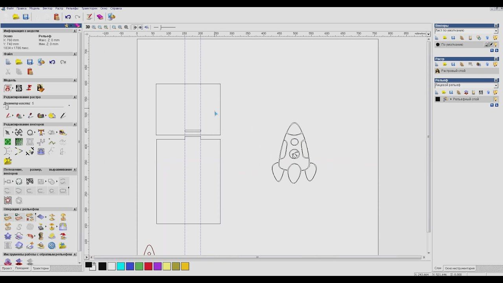503x283 pixels.
Task: Open the pink help book in top toolbar
Action: click(100, 17)
